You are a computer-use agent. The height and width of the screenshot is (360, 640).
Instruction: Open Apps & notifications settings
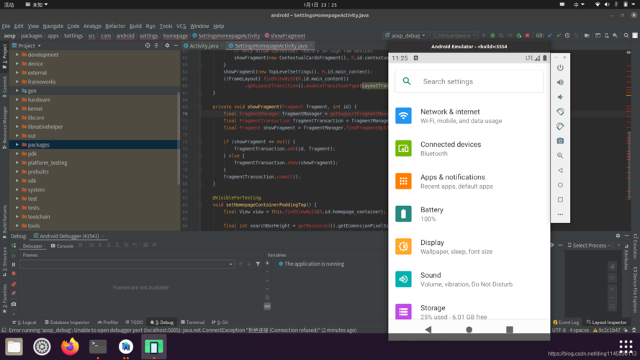[x=469, y=181]
